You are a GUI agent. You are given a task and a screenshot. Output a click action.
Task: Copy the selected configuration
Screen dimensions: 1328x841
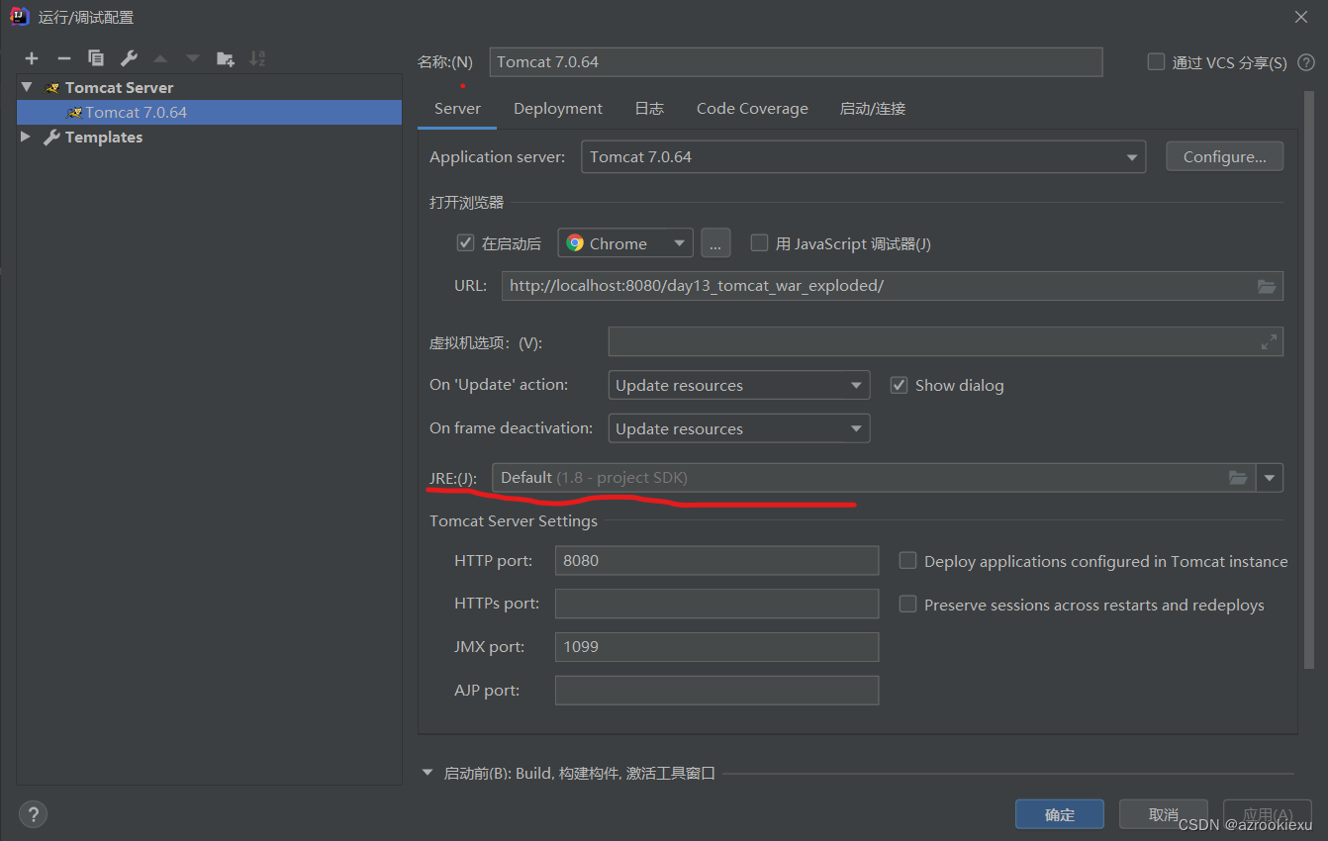point(96,58)
